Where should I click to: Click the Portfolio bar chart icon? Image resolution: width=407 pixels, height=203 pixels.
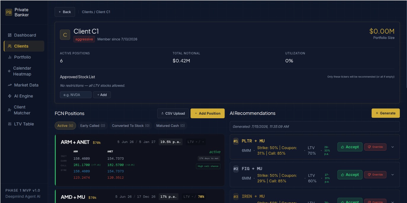click(9, 57)
